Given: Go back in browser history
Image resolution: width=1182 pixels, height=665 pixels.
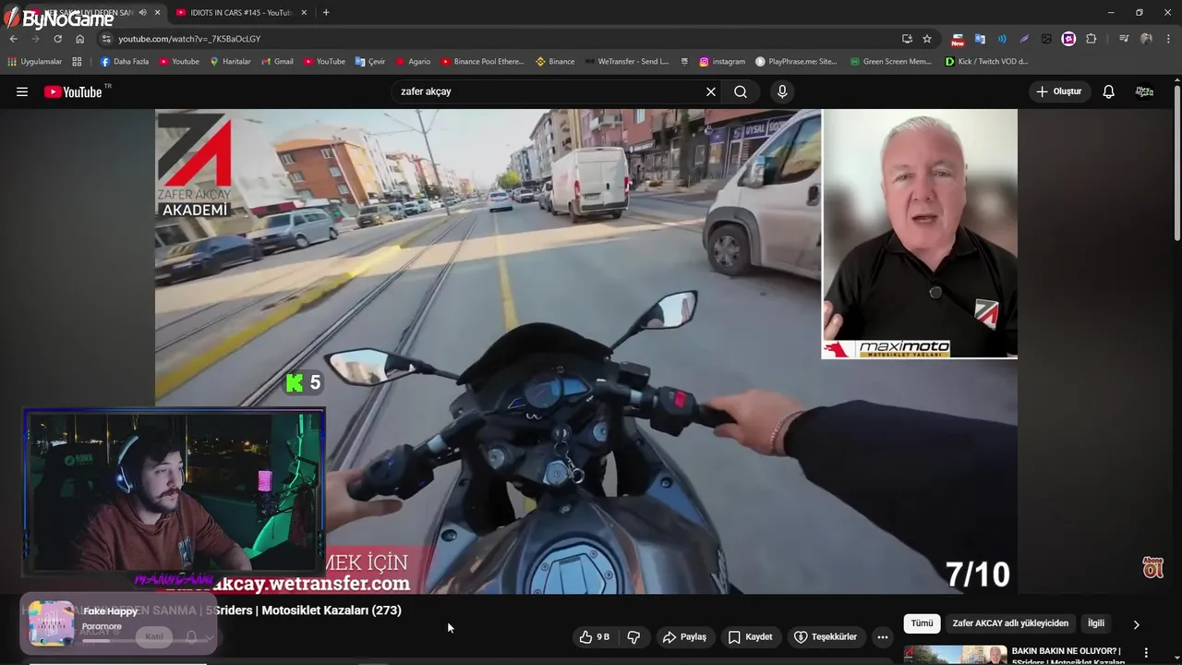Looking at the screenshot, I should tap(14, 39).
